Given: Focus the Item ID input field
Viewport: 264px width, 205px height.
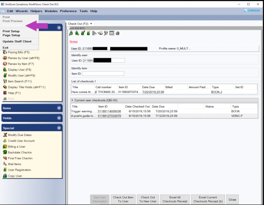Looking at the screenshot, I should (x=103, y=74).
